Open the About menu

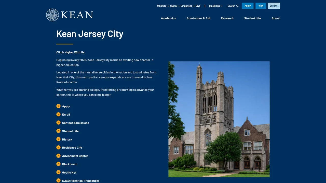point(276,18)
